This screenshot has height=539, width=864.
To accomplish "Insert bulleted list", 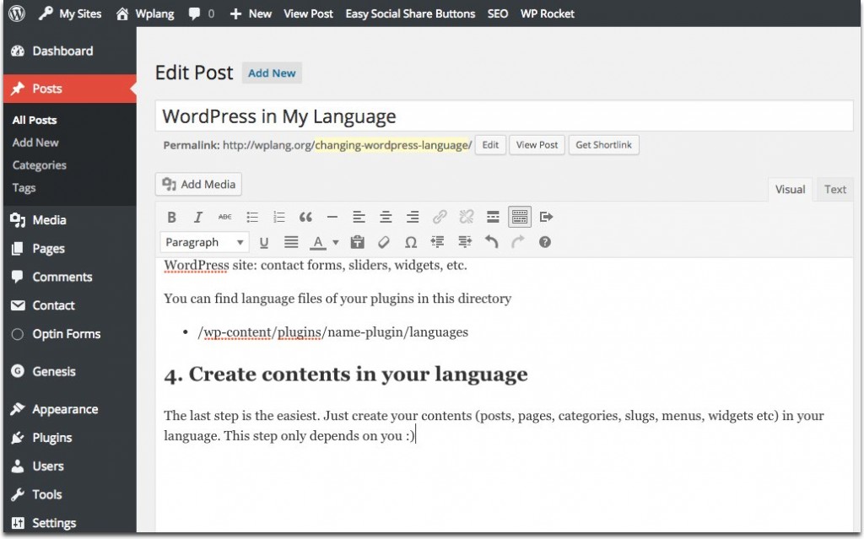I will tap(251, 217).
